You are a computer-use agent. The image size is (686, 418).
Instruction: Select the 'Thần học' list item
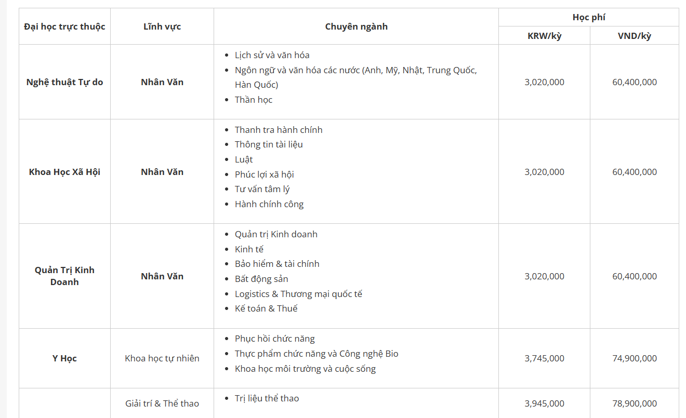pos(254,100)
